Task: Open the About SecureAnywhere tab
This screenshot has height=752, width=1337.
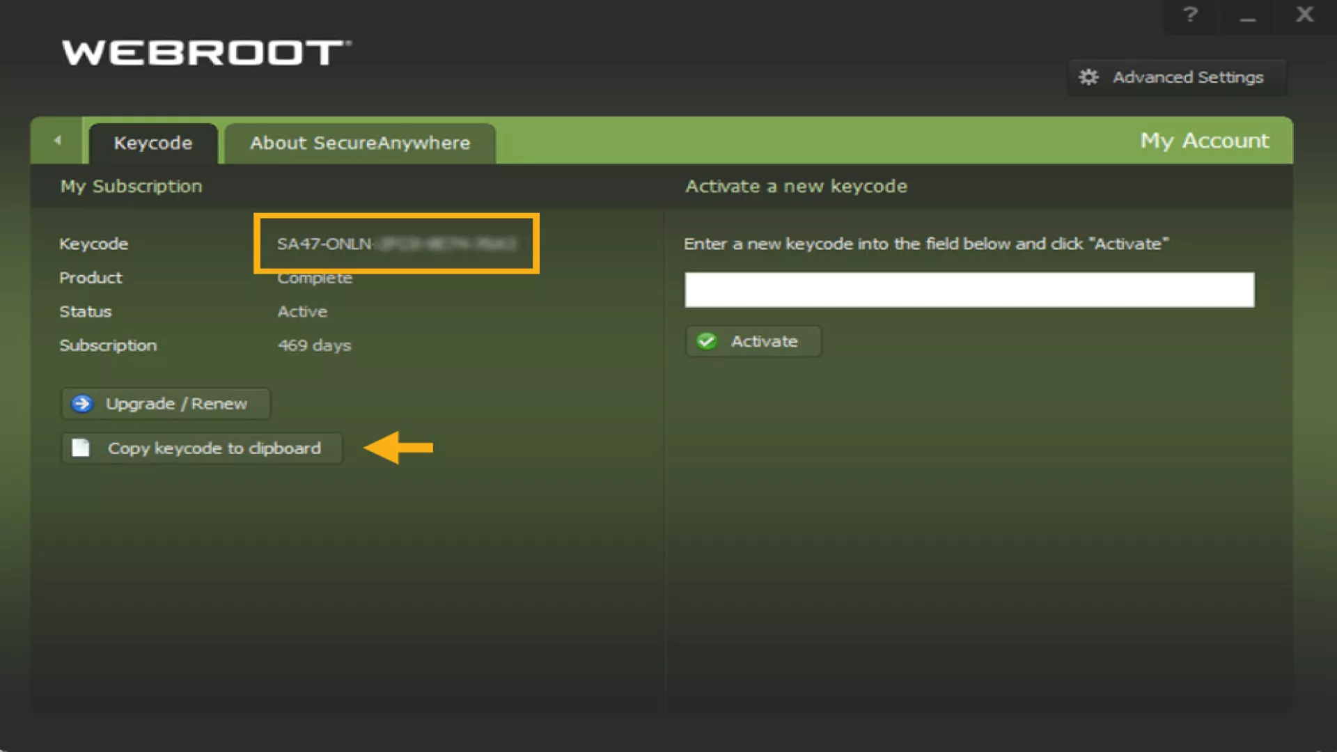Action: pyautogui.click(x=360, y=143)
